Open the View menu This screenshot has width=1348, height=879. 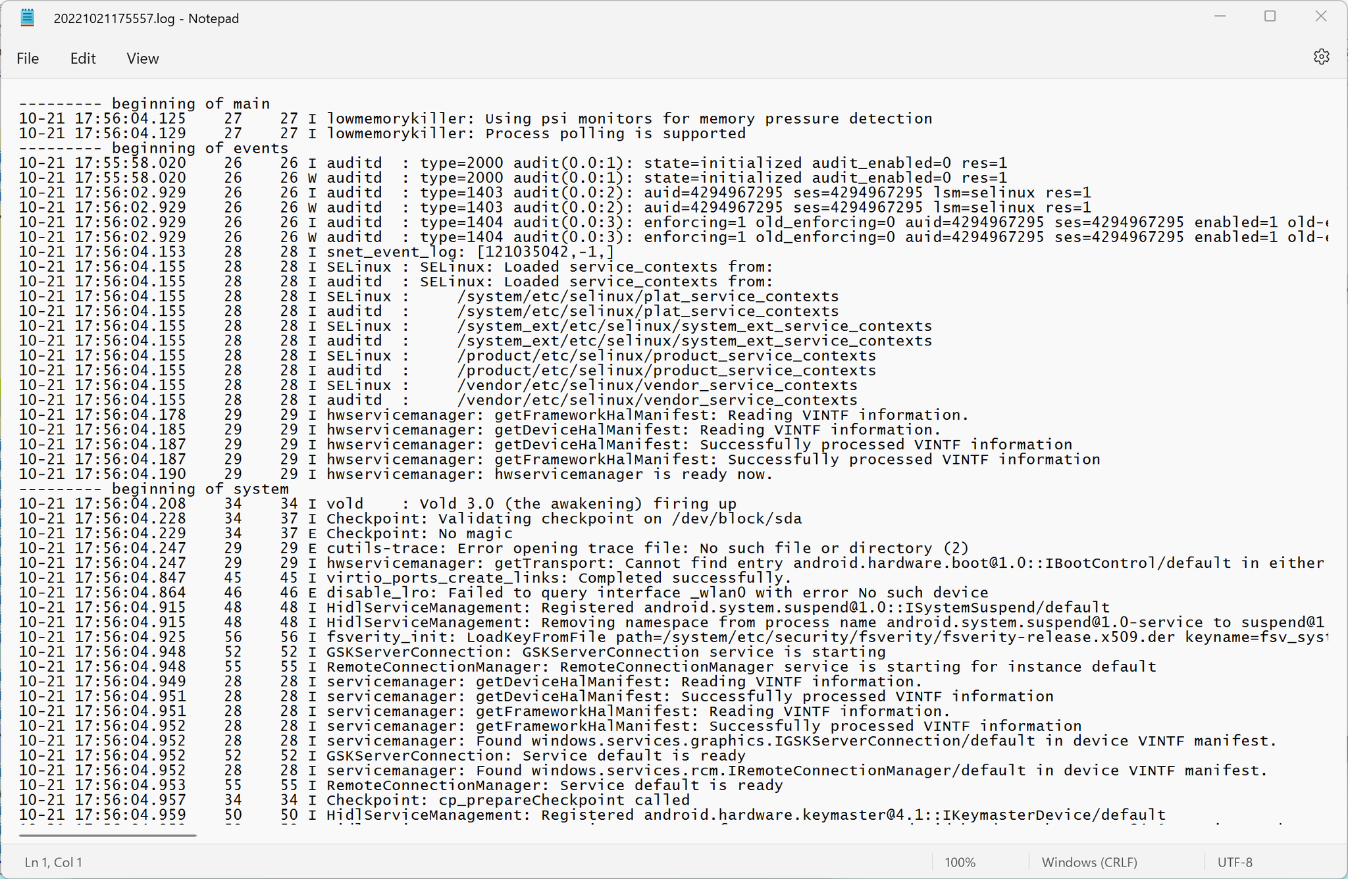pos(142,58)
